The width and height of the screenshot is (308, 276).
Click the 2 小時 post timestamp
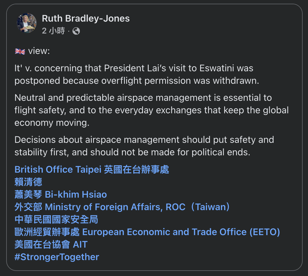coord(53,31)
